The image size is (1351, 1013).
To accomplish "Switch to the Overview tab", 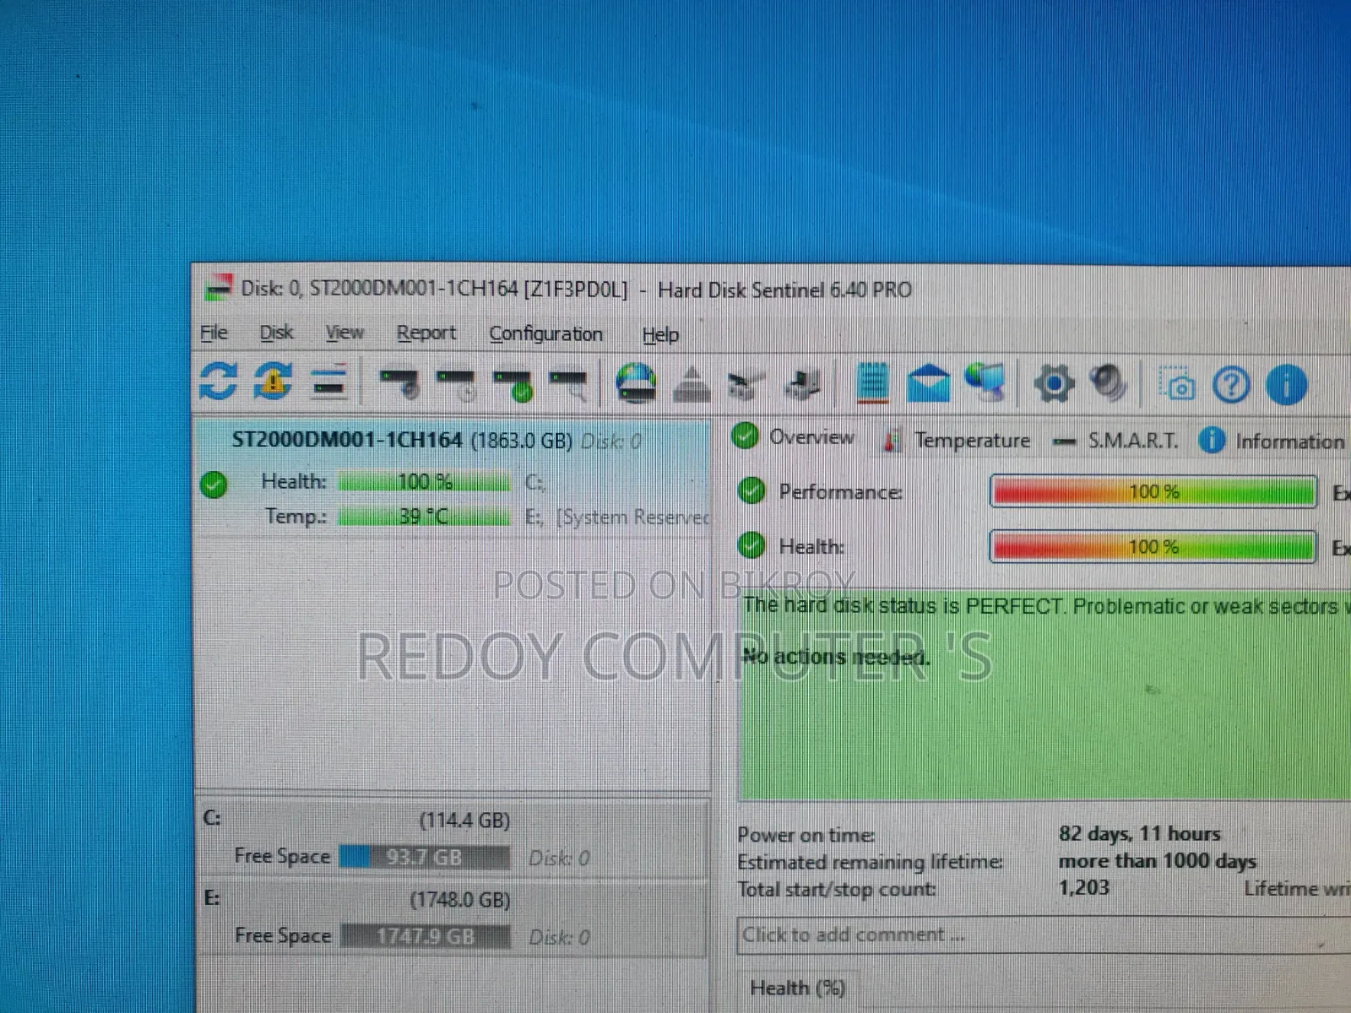I will pyautogui.click(x=794, y=437).
